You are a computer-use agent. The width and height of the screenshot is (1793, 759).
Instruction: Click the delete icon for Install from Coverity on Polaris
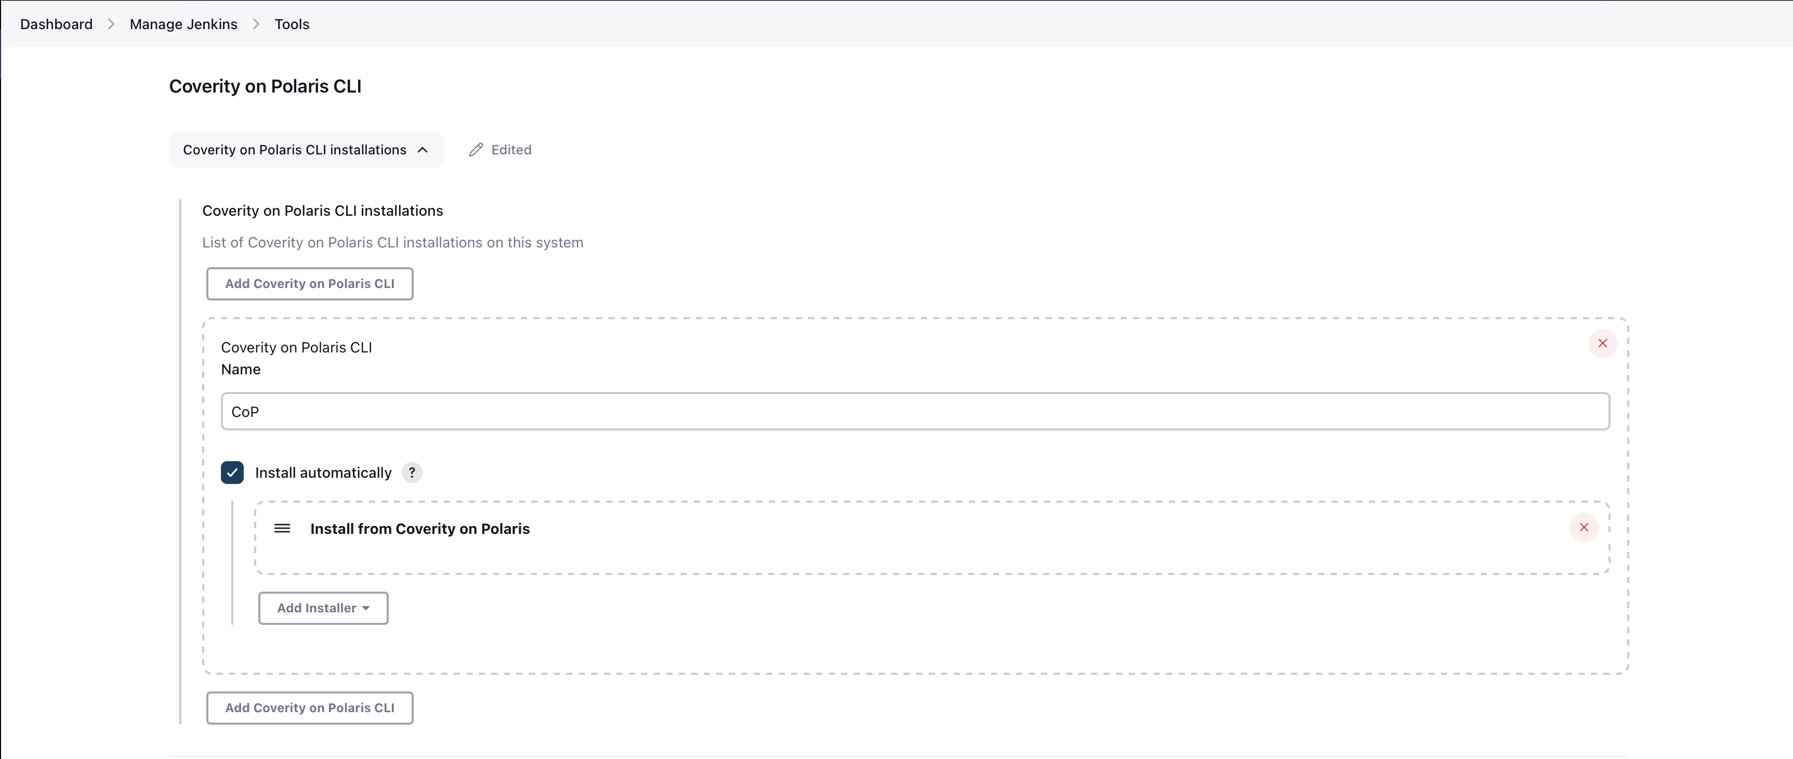[1584, 527]
